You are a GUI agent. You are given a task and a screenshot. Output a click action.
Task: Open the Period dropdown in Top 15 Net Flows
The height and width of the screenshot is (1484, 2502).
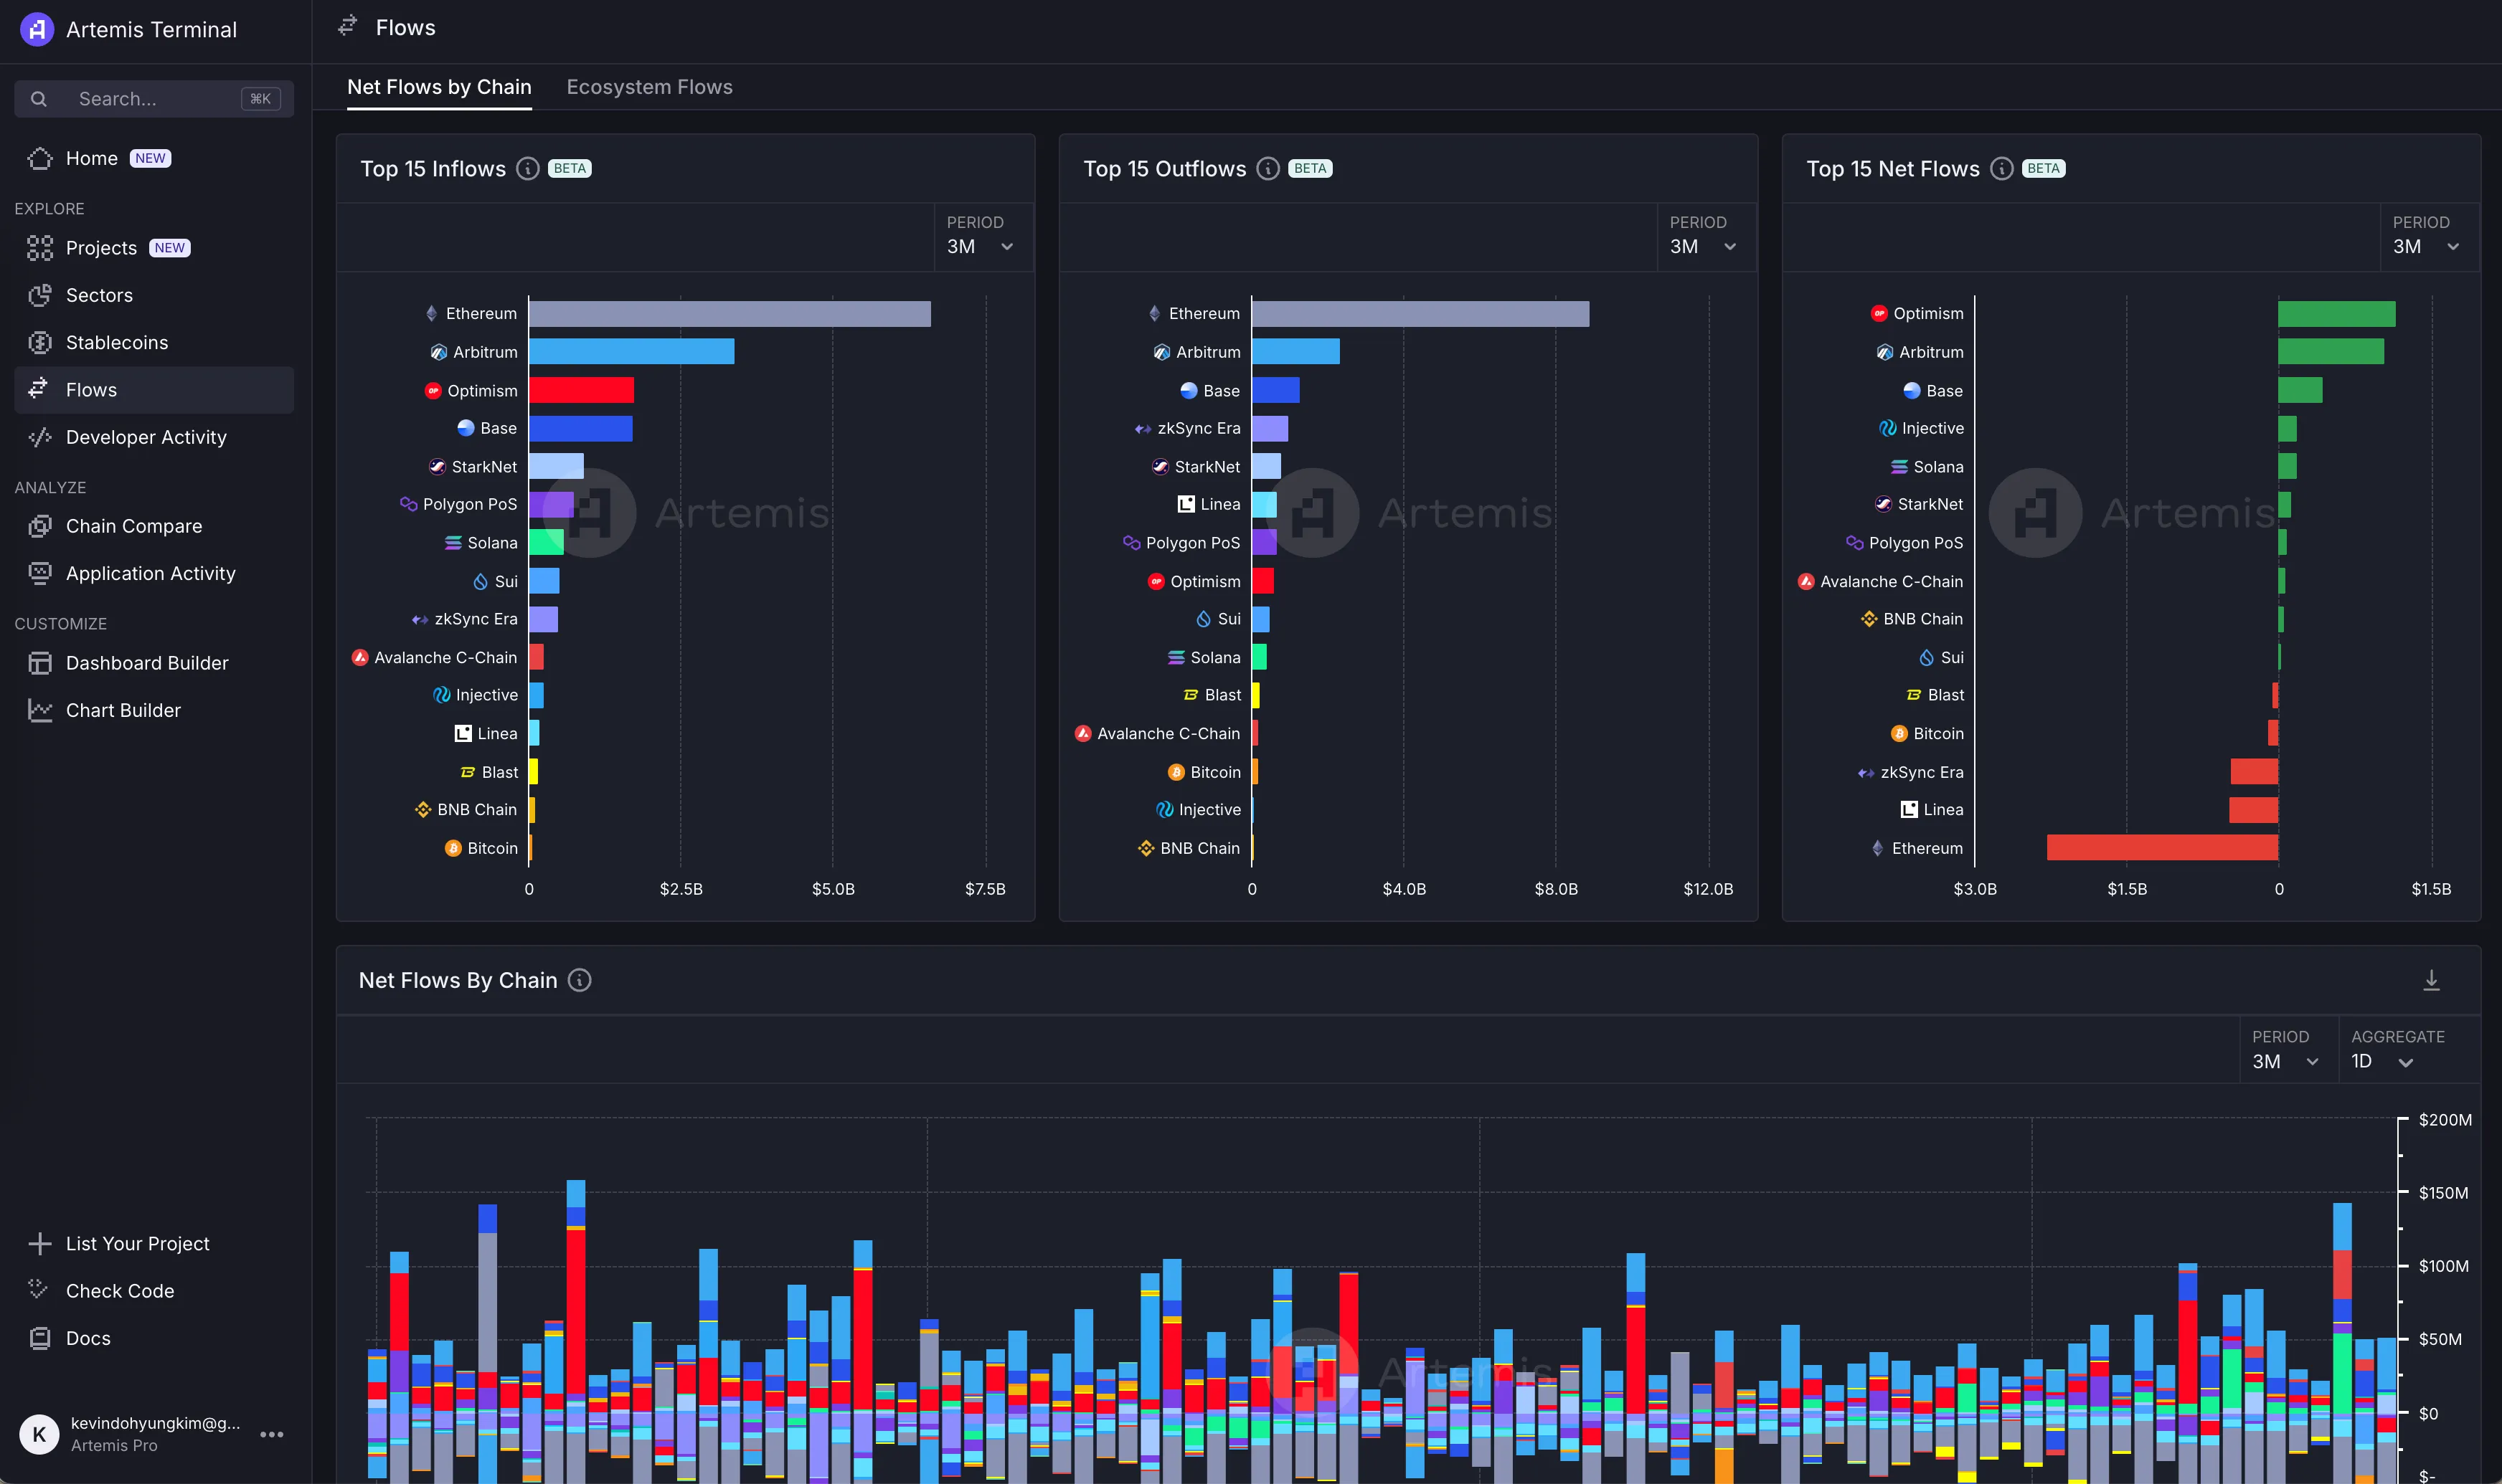coord(2429,238)
